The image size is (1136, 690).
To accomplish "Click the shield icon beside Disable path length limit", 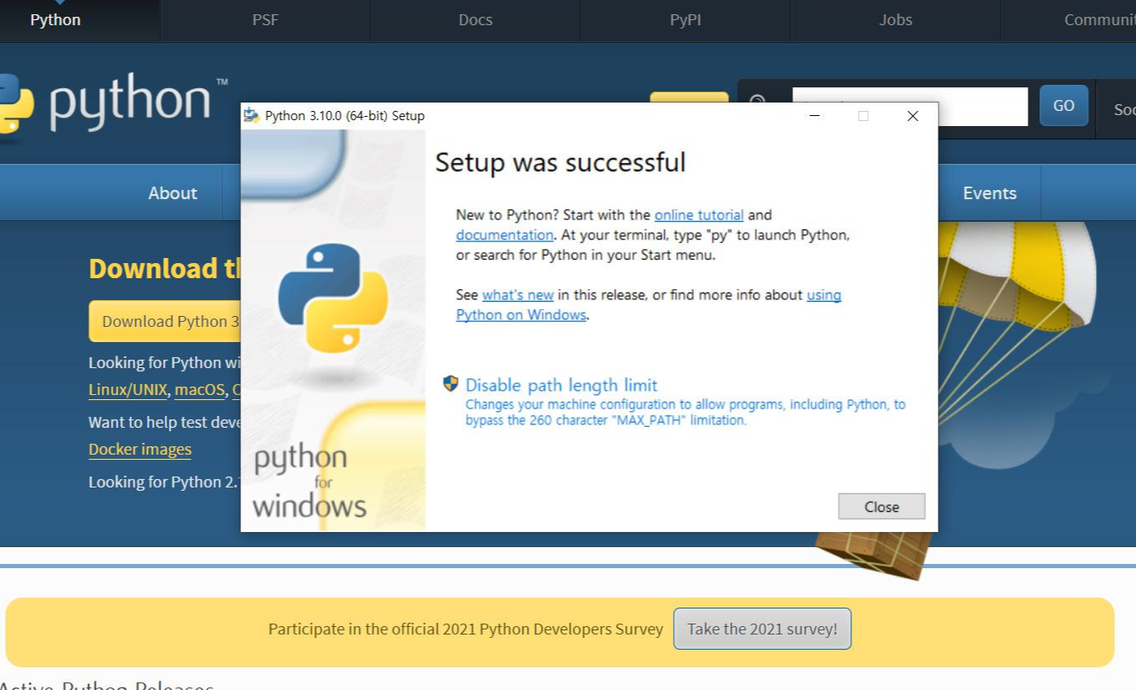I will coord(451,384).
